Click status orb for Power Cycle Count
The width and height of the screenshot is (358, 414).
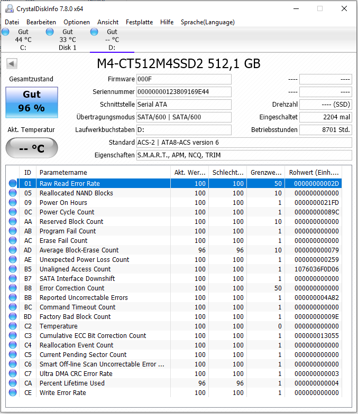(x=13, y=212)
